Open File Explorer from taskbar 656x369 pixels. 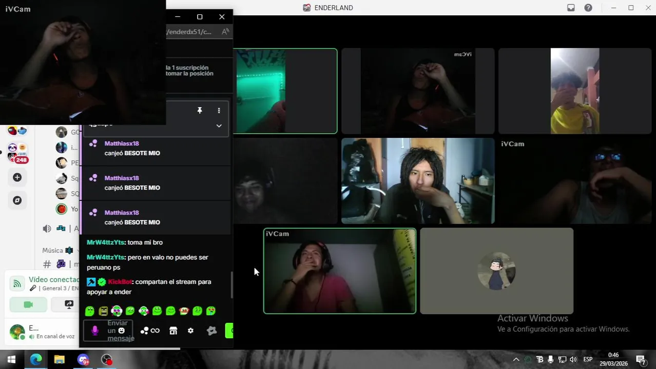(x=60, y=360)
